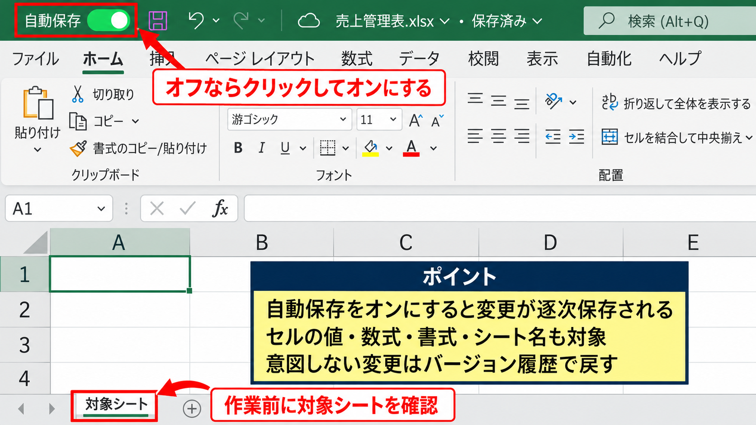The height and width of the screenshot is (425, 756).
Task: Click the yellow fill color bucket
Action: click(x=370, y=148)
